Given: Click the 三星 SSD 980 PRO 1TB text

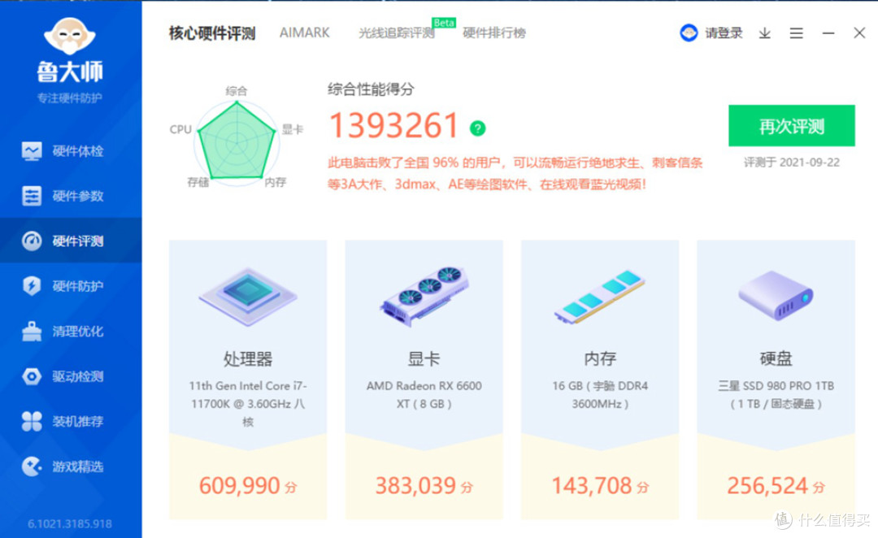Looking at the screenshot, I should point(776,395).
